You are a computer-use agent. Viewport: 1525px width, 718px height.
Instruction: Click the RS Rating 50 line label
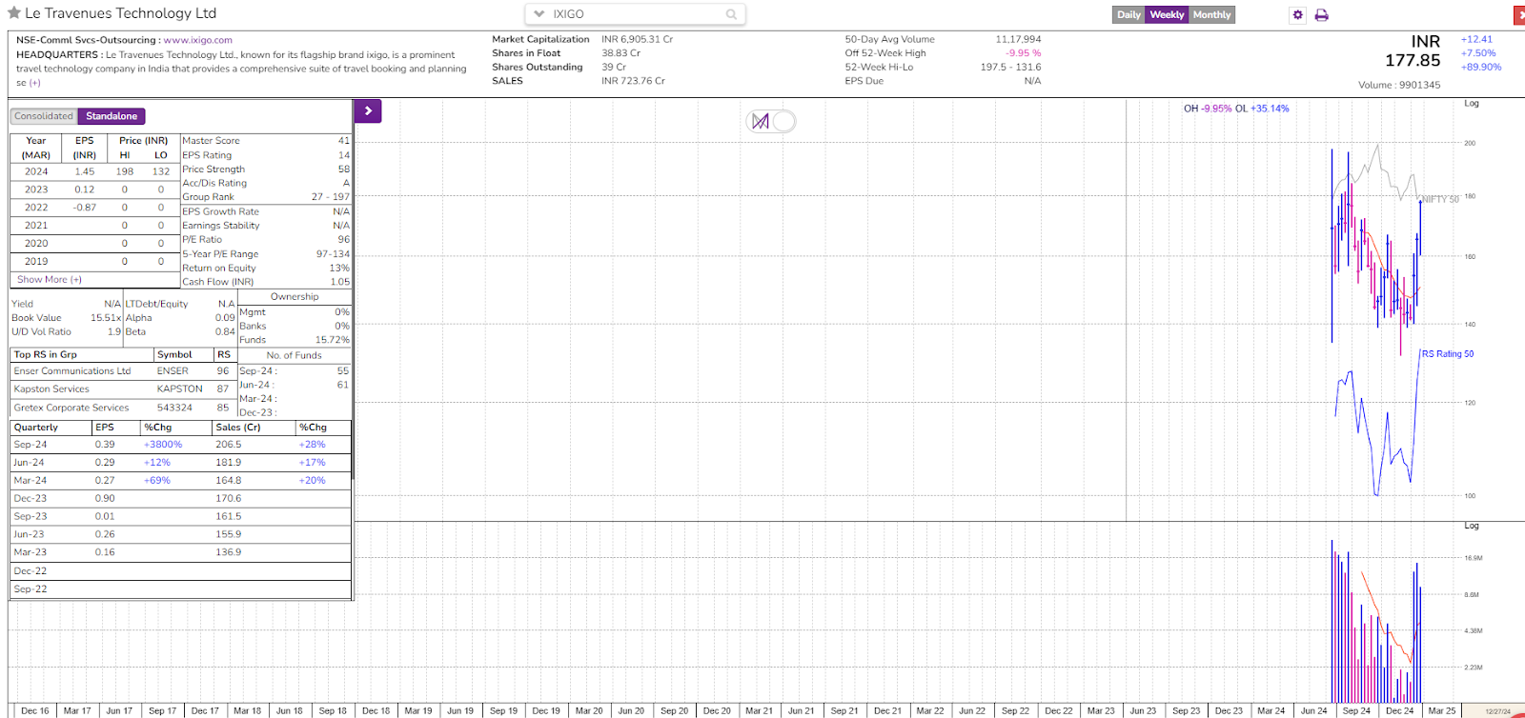[x=1447, y=354]
